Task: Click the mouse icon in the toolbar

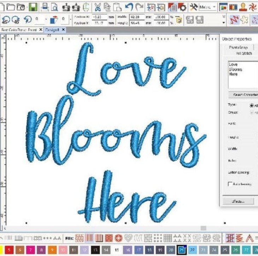Action: point(86,7)
